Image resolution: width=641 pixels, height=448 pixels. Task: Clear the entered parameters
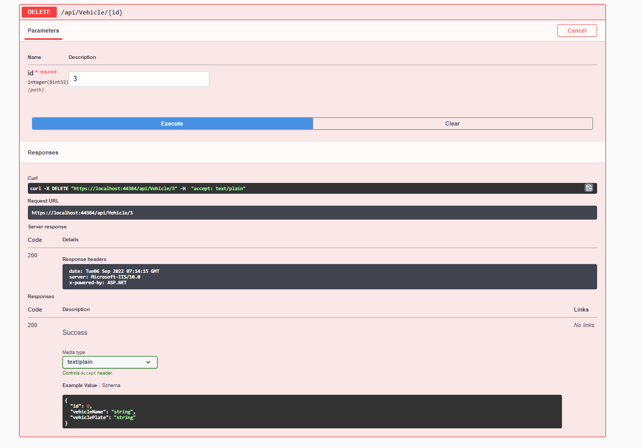coord(452,123)
